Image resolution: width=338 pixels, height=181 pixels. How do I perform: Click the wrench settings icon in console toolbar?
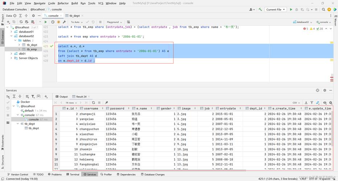pyautogui.click(x=65, y=22)
